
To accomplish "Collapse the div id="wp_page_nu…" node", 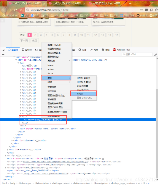I will tap(16, 60).
